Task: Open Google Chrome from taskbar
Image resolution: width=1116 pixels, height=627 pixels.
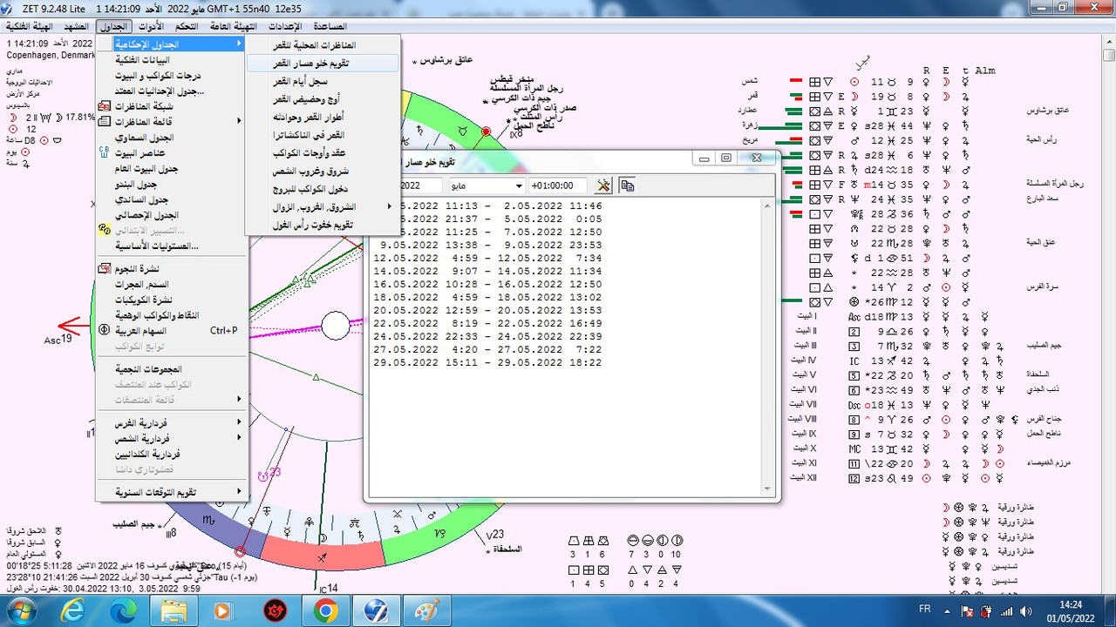Action: pyautogui.click(x=325, y=610)
